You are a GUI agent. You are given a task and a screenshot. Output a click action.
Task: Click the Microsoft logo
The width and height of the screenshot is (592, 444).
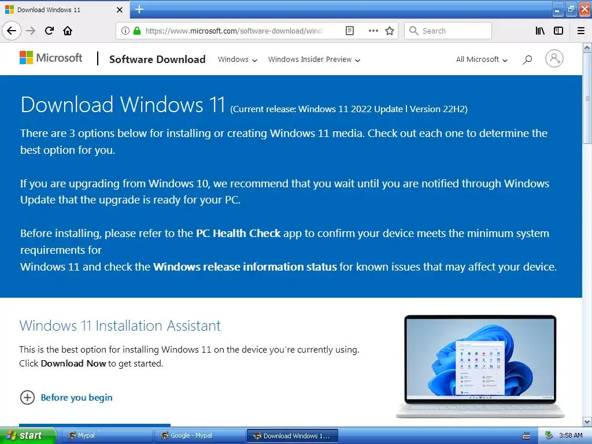pos(51,58)
